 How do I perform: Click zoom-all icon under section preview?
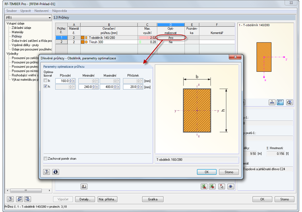tap(289, 102)
